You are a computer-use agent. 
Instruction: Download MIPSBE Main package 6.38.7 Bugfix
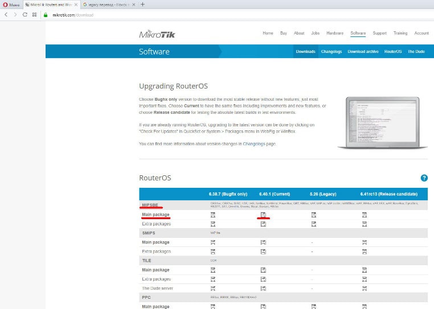point(213,215)
